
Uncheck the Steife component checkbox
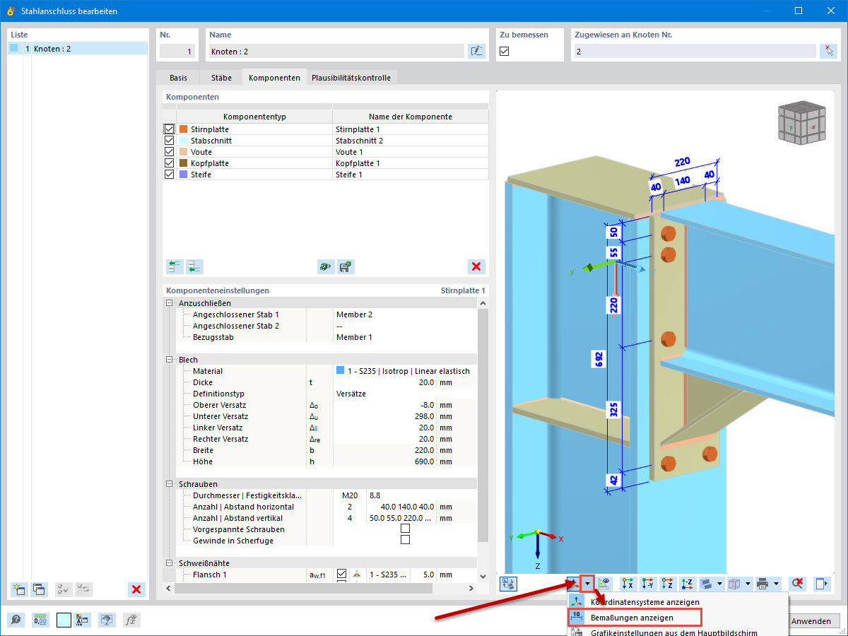pos(169,175)
